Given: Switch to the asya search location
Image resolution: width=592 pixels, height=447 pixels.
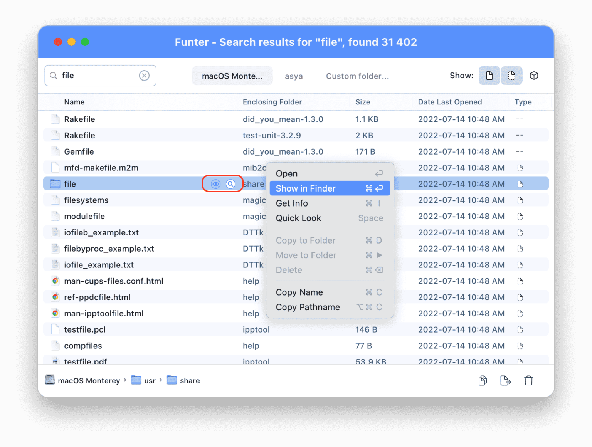Looking at the screenshot, I should tap(294, 76).
